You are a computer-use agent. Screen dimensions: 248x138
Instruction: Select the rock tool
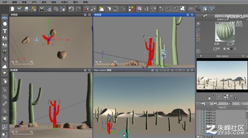click(5, 59)
